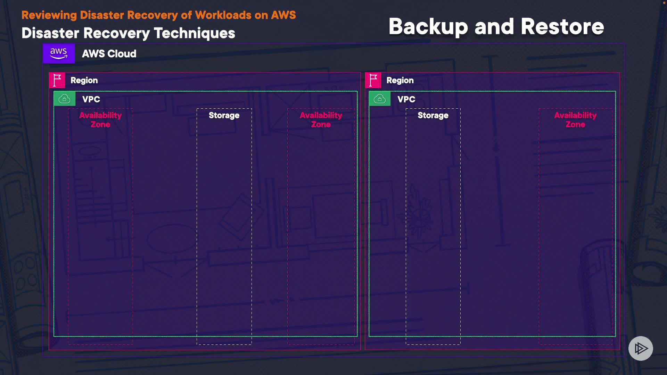Click the AWS logo icon
This screenshot has width=667, height=375.
59,53
